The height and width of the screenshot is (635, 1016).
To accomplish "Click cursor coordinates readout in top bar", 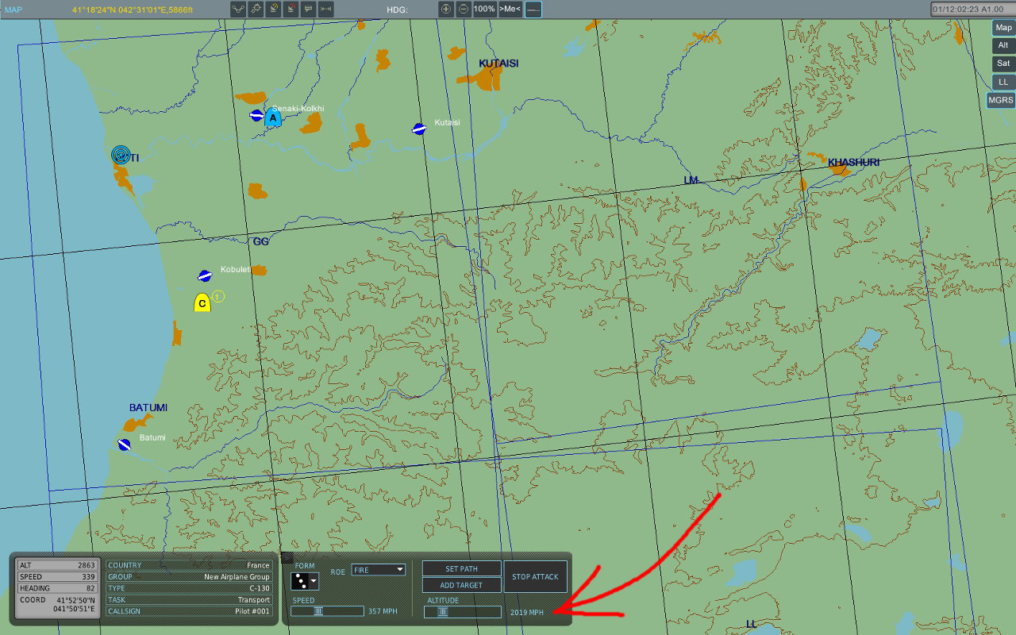I will [132, 10].
